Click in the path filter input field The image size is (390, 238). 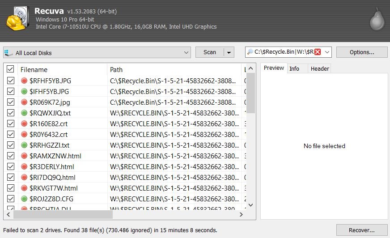tap(284, 52)
